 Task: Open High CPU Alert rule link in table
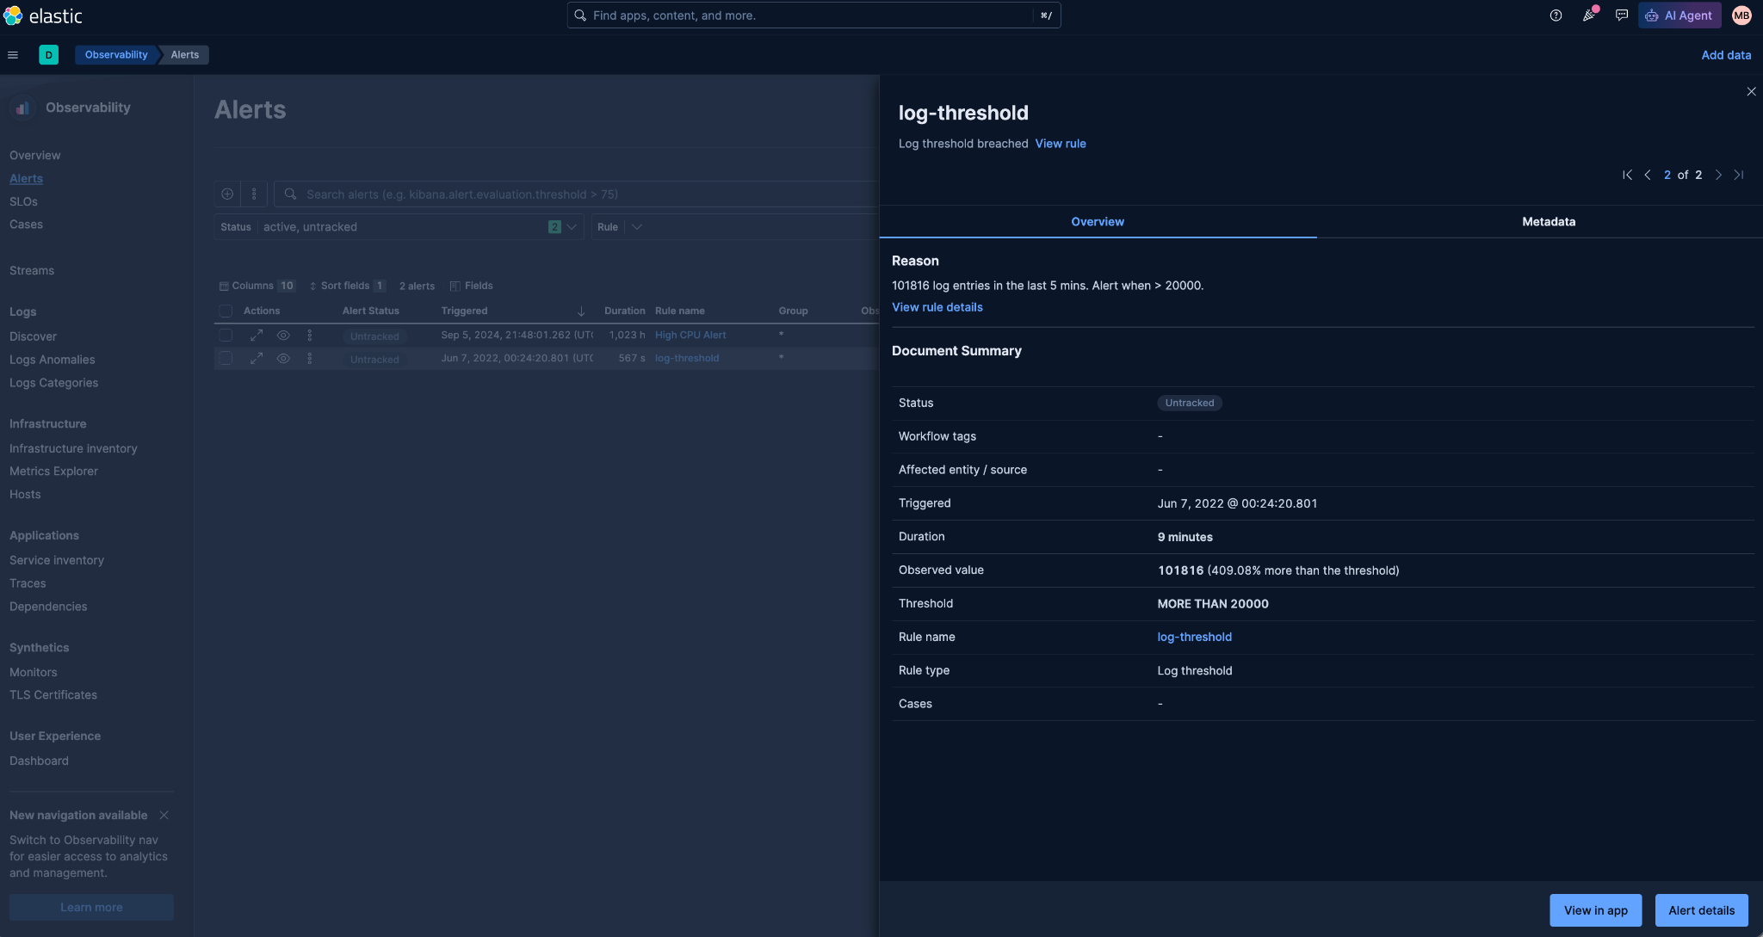pyautogui.click(x=690, y=336)
